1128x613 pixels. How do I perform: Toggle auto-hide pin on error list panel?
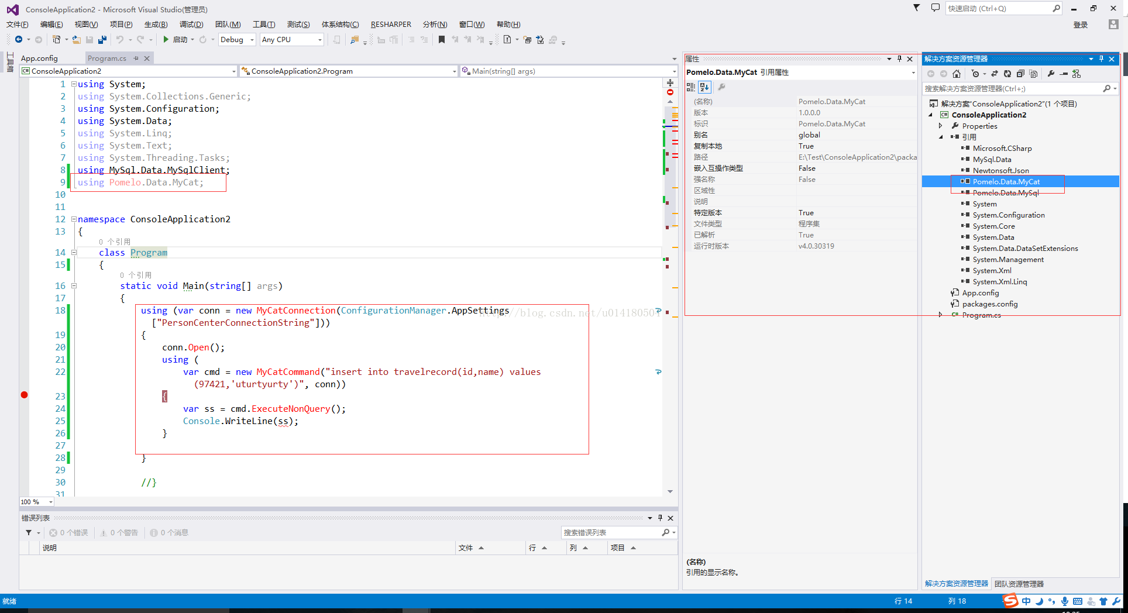click(x=660, y=518)
